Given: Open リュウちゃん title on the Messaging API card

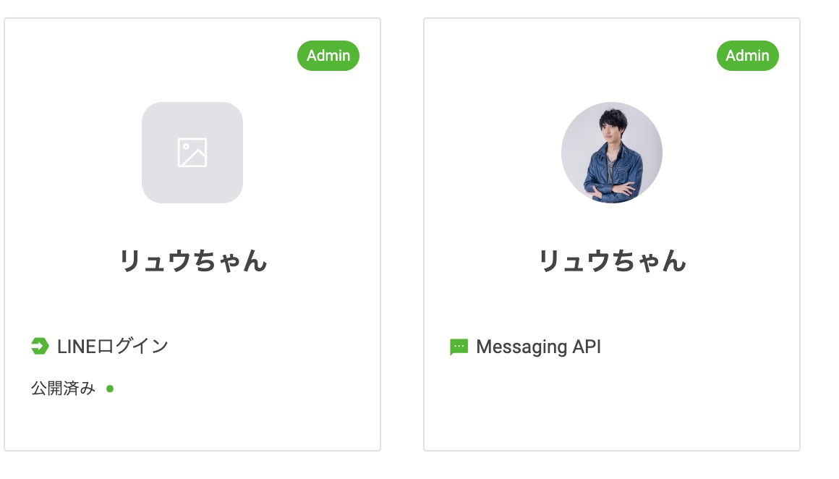Looking at the screenshot, I should tap(612, 261).
